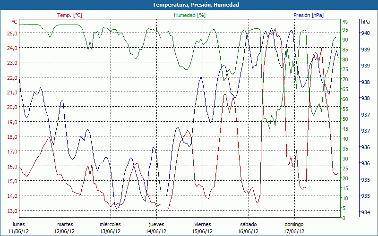Click the 25,0 temperature axis value

(12, 33)
